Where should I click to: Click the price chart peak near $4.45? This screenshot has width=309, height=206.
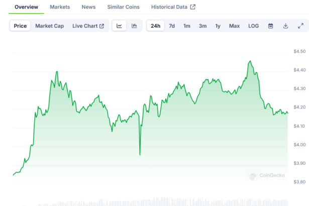[250, 61]
